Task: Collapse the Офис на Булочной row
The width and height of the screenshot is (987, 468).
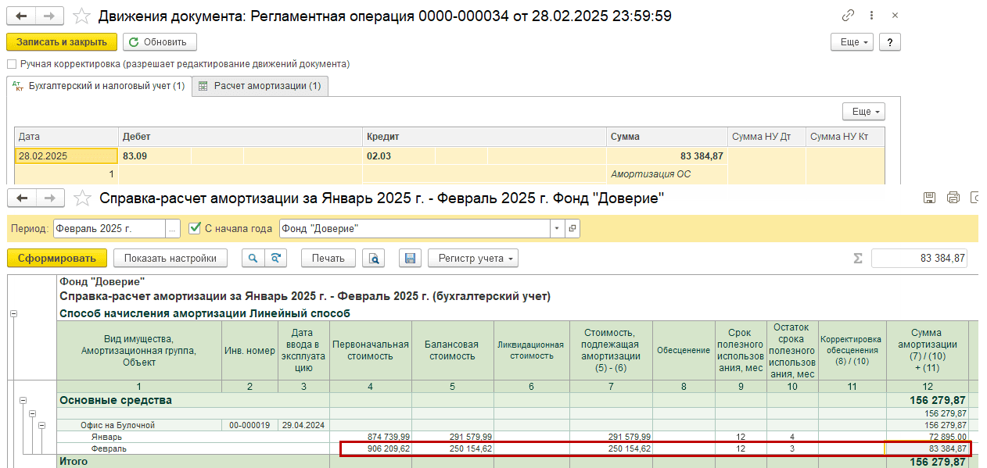Action: [41, 425]
